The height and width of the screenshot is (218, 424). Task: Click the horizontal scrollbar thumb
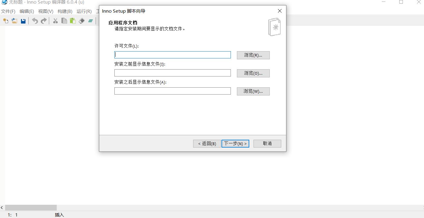pyautogui.click(x=31, y=208)
